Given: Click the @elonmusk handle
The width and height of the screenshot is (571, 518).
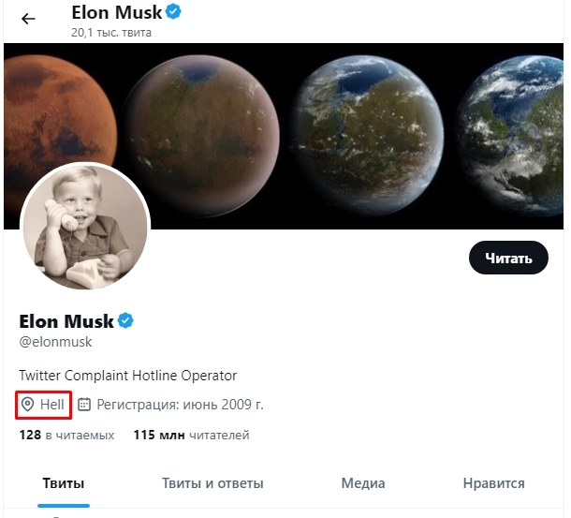Looking at the screenshot, I should 55,342.
